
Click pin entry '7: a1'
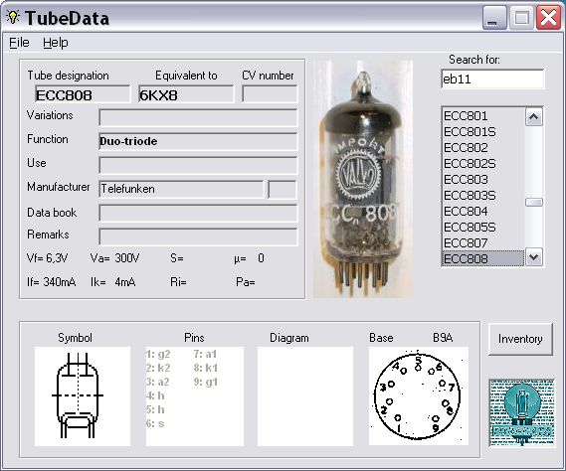205,354
